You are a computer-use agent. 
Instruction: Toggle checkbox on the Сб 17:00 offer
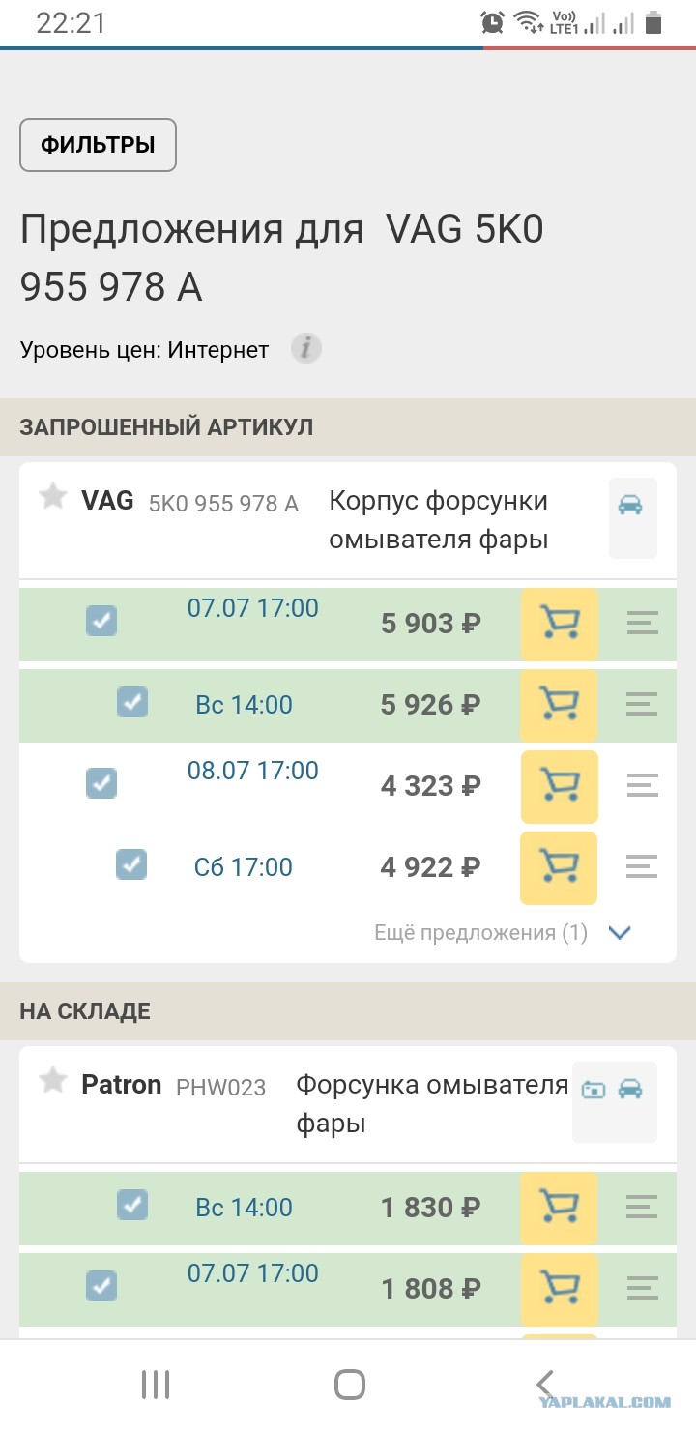point(131,863)
